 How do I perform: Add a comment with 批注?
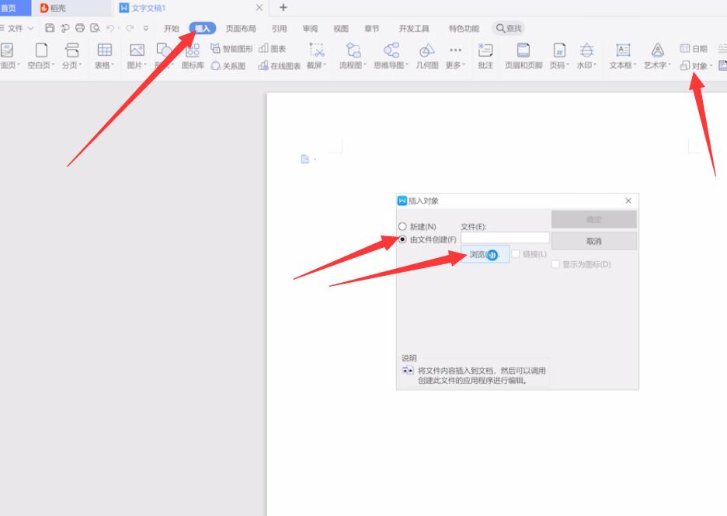pyautogui.click(x=485, y=56)
